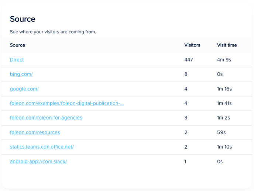Viewport: 254px width, 191px height.
Task: Open the foleon.com/examples/foleon-digital-publication link
Action: (x=66, y=103)
